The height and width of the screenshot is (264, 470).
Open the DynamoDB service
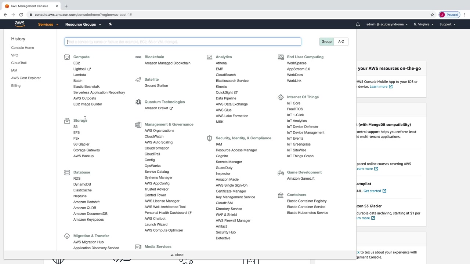point(82,184)
